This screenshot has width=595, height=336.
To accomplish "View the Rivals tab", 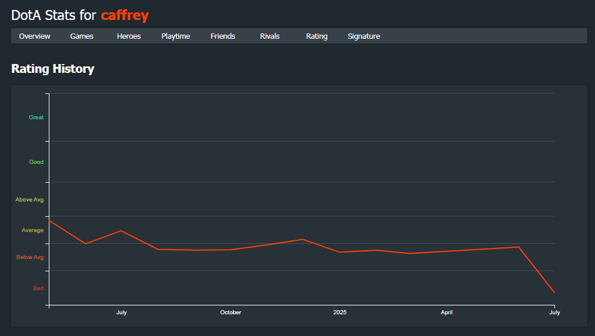I will 270,36.
